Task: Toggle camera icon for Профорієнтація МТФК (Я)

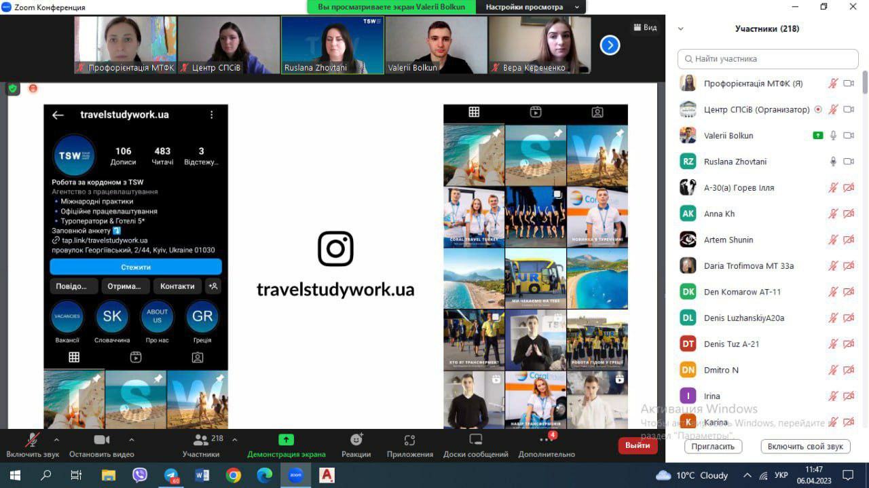Action: click(x=849, y=83)
